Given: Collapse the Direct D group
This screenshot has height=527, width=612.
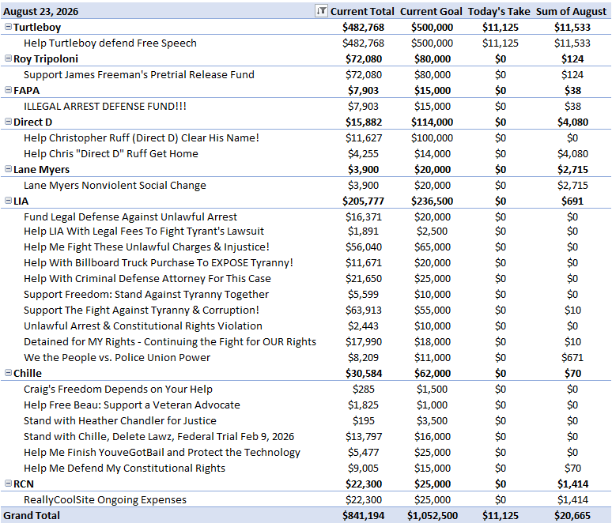Looking at the screenshot, I should (x=8, y=122).
